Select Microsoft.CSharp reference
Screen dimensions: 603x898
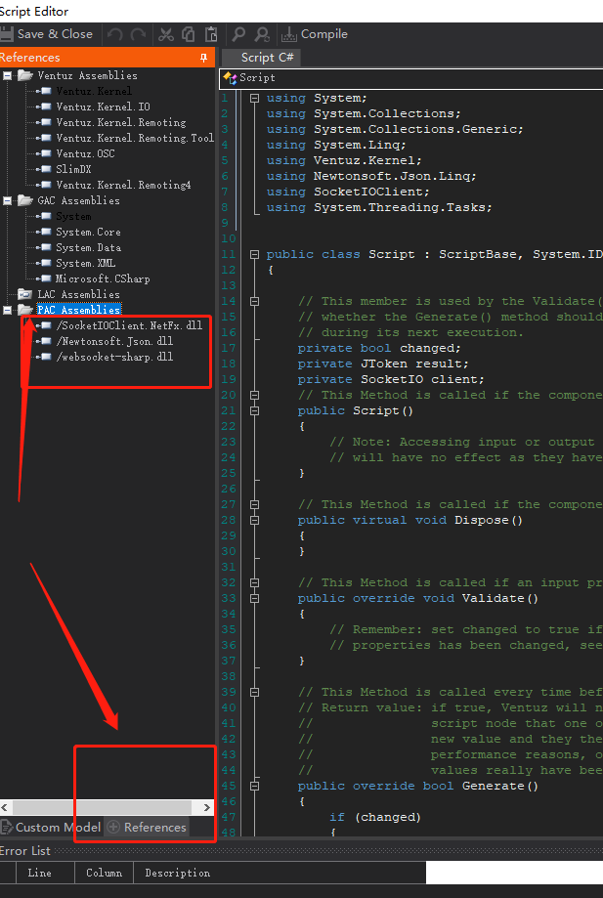coord(103,278)
